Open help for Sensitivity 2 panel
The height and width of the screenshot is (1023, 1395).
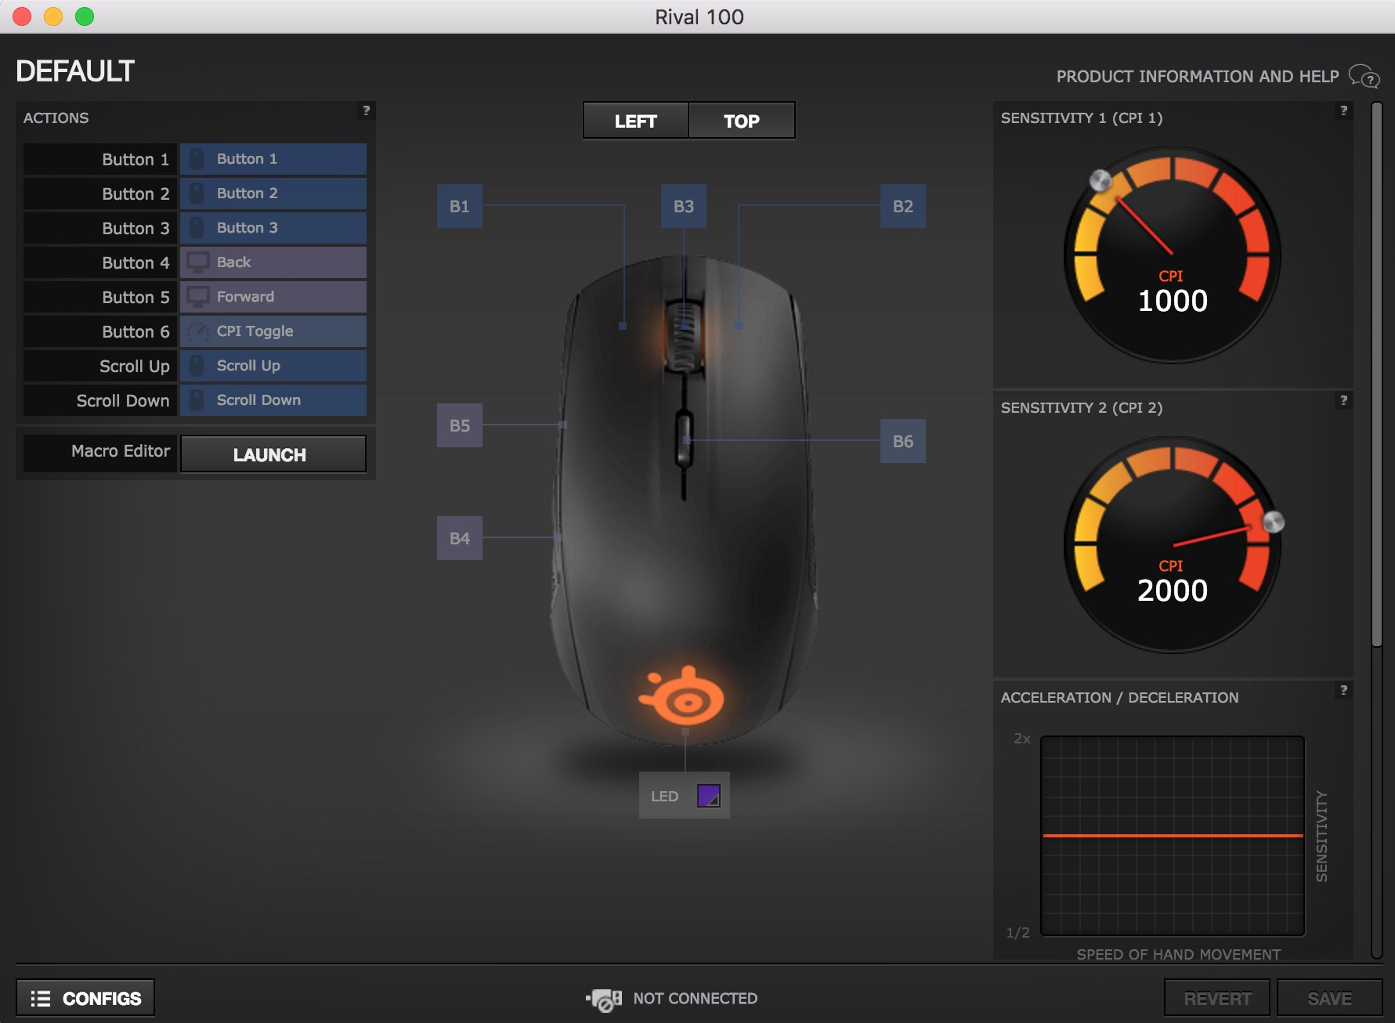click(x=1343, y=400)
